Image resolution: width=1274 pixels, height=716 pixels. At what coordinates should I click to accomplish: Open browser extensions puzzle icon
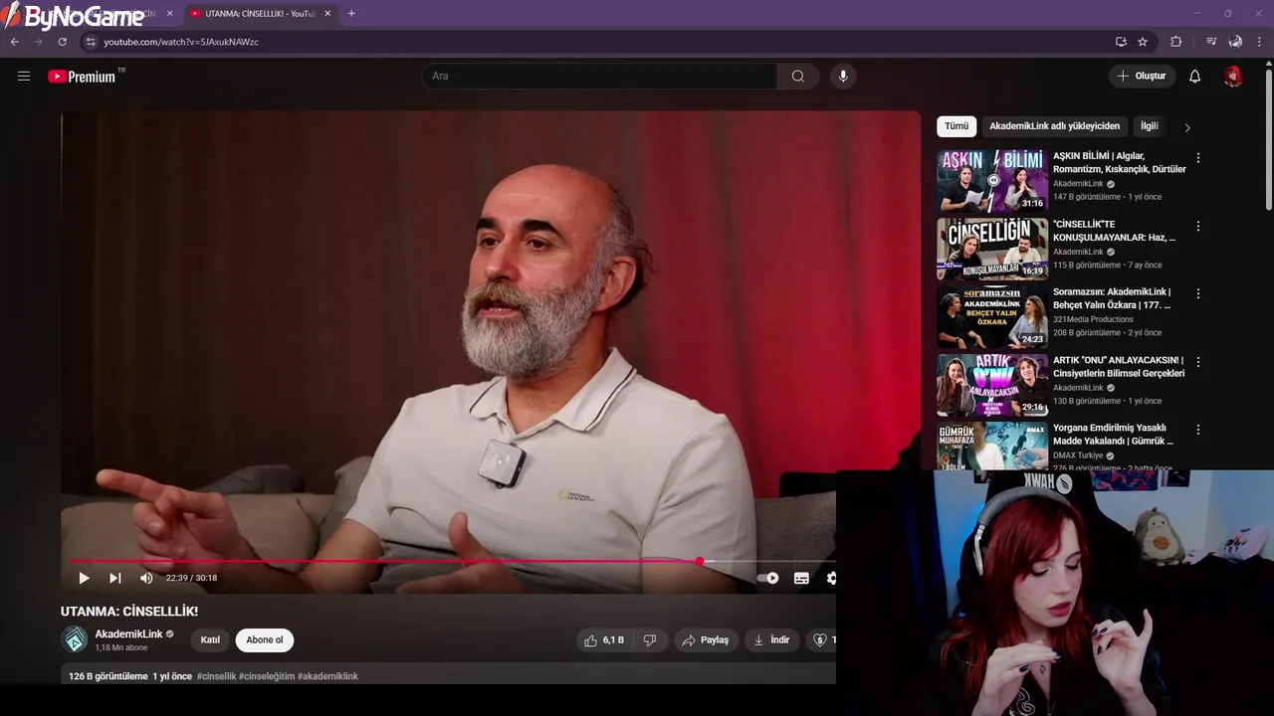[x=1176, y=42]
